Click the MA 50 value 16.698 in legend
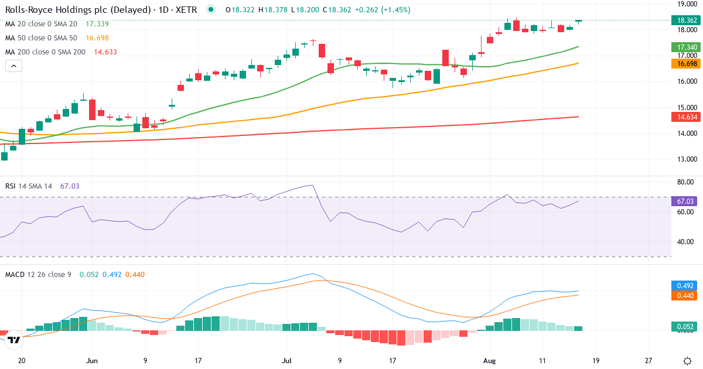Viewport: 703px width, 369px height. pyautogui.click(x=97, y=38)
